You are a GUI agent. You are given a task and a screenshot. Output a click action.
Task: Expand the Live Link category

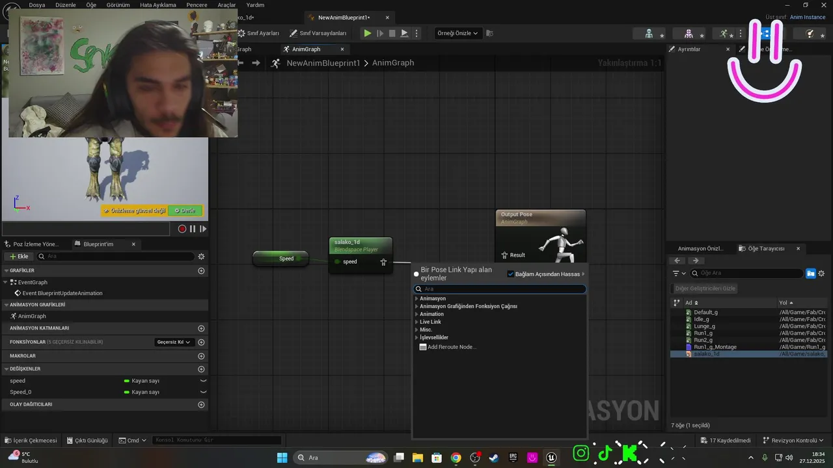click(416, 322)
